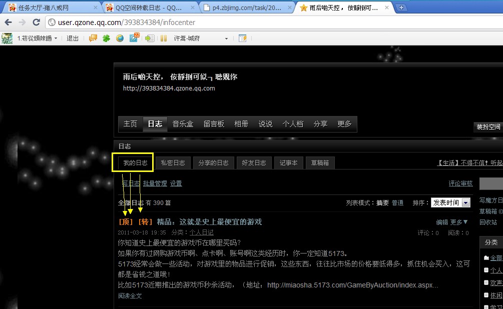This screenshot has height=309, width=503.
Task: Expand 更多 in the navigation bar
Action: [344, 124]
